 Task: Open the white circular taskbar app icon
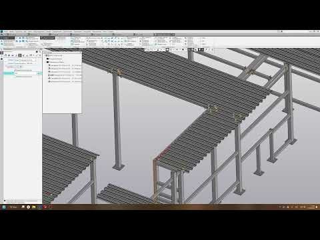[28, 207]
